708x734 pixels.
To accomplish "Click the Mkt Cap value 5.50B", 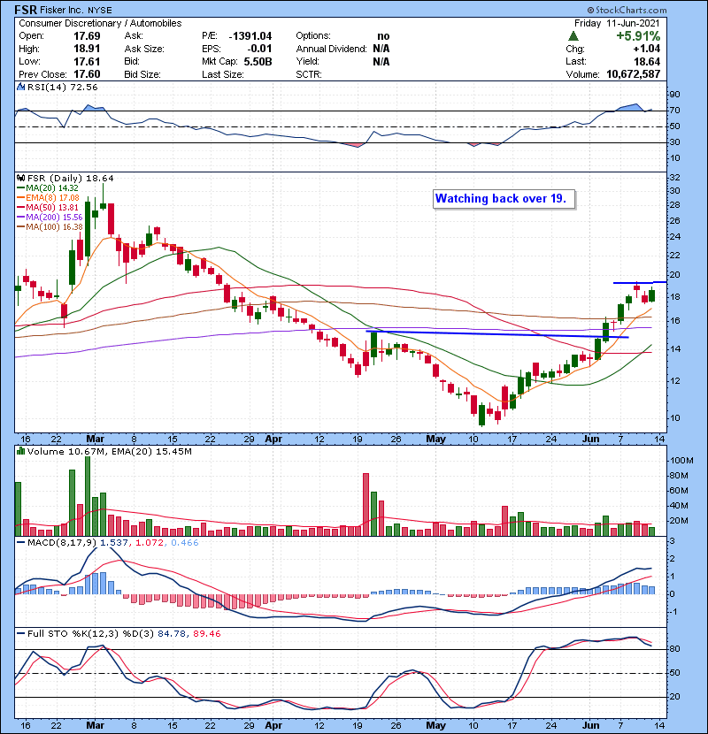I will [x=258, y=62].
